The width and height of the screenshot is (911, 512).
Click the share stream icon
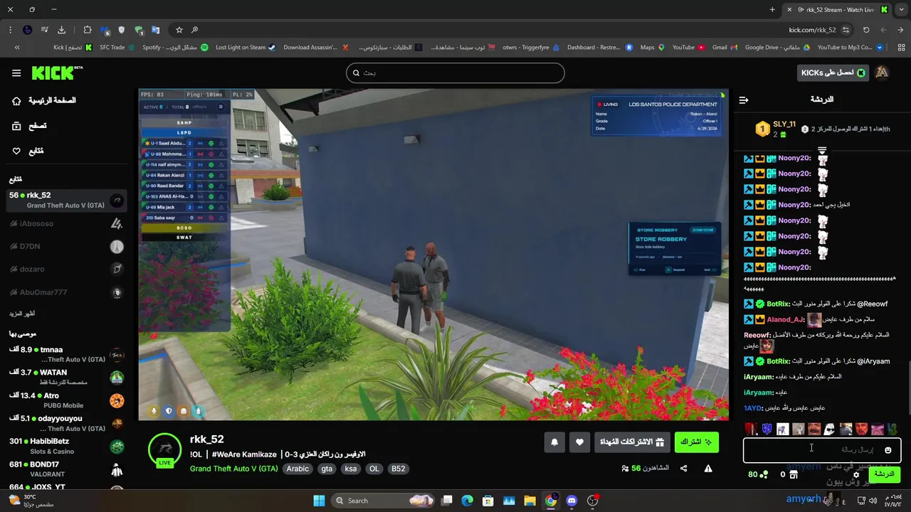click(683, 468)
